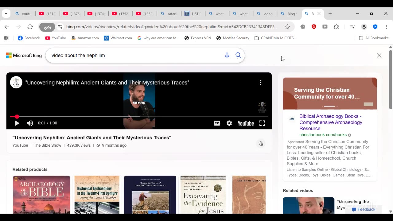The image size is (393, 221).
Task: Open the tab search dropdown arrow
Action: pyautogui.click(x=6, y=14)
